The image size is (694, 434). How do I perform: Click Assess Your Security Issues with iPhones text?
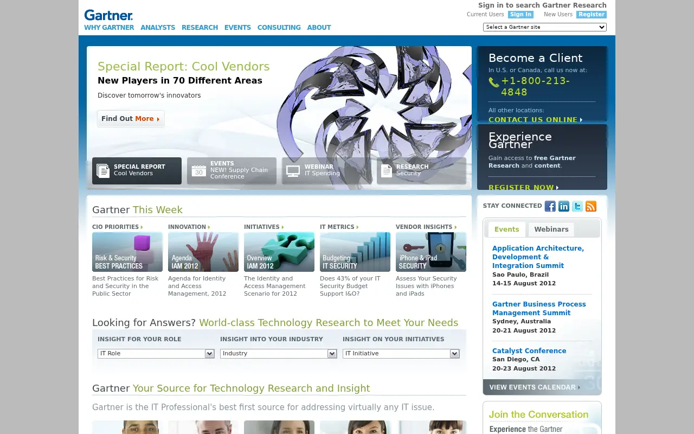pyautogui.click(x=426, y=286)
